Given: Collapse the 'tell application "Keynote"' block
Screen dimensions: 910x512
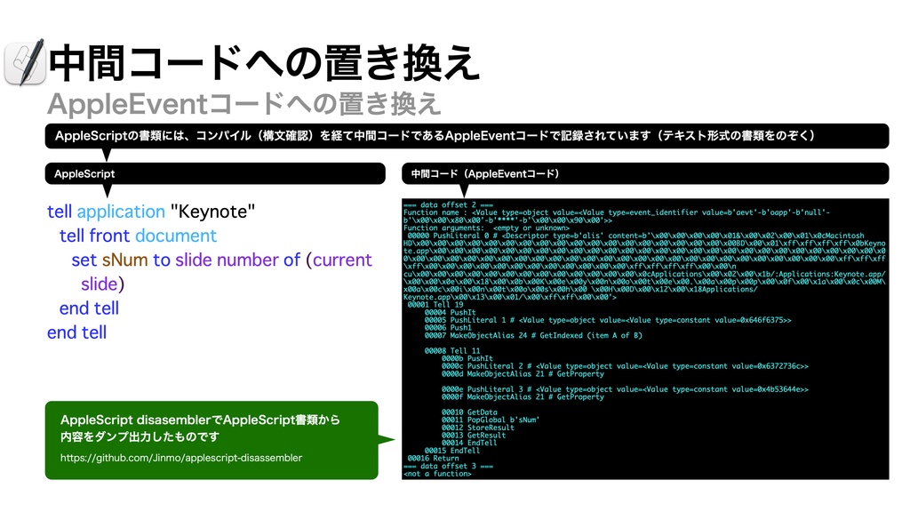Looking at the screenshot, I should (151, 212).
